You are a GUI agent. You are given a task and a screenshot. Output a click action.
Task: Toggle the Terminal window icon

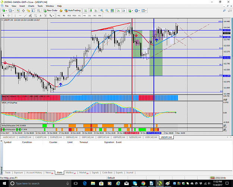[x=34, y=10]
